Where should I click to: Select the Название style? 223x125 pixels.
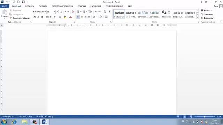(x=167, y=14)
